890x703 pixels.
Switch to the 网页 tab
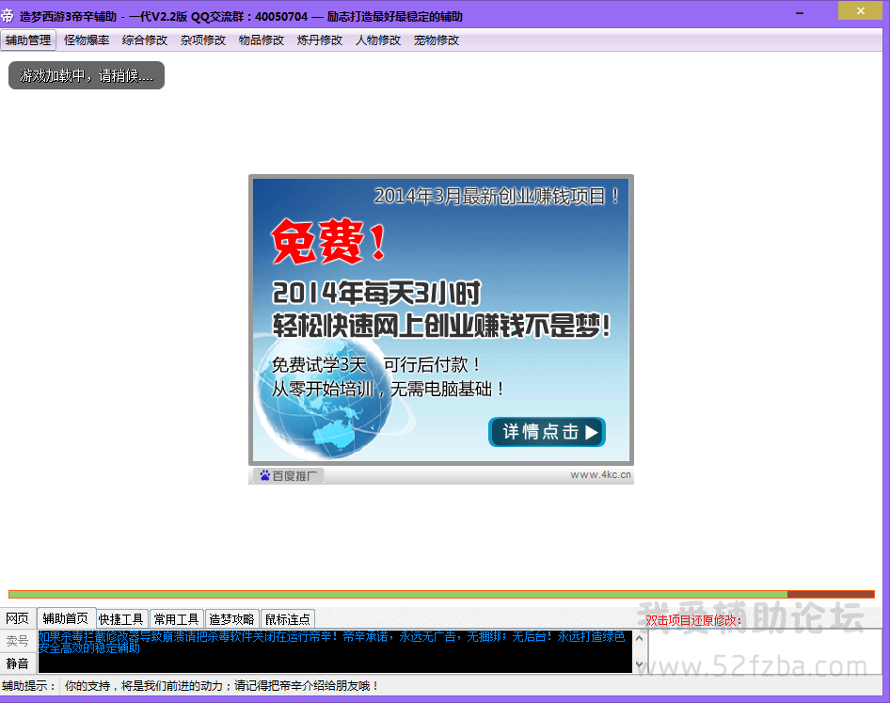(18, 618)
